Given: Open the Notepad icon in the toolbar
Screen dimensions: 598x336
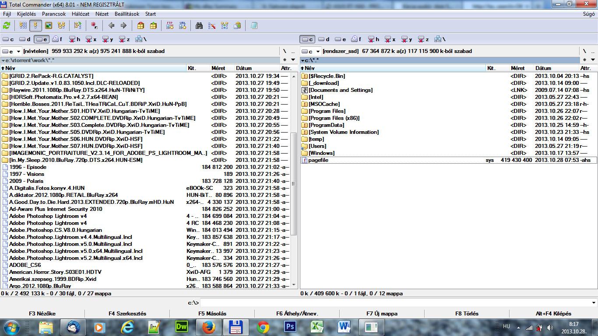Looking at the screenshot, I should 254,26.
